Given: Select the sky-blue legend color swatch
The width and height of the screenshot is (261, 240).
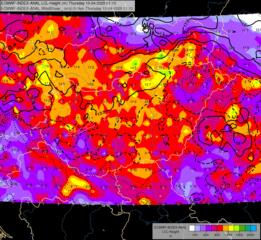Looking at the screenshot, I should coord(254,228).
